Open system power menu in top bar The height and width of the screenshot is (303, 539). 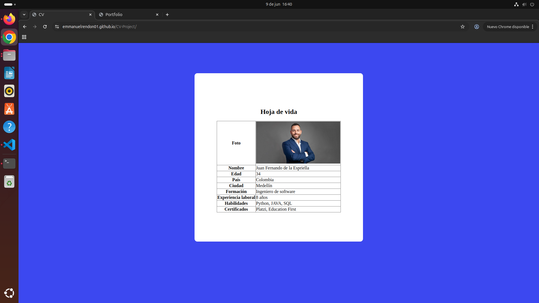click(x=532, y=4)
